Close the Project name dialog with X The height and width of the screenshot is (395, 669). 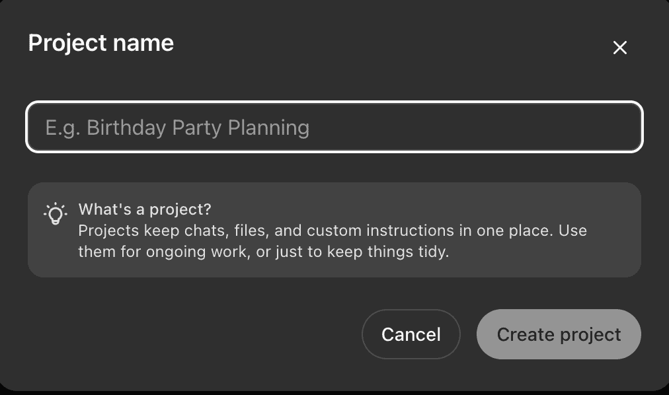point(619,48)
